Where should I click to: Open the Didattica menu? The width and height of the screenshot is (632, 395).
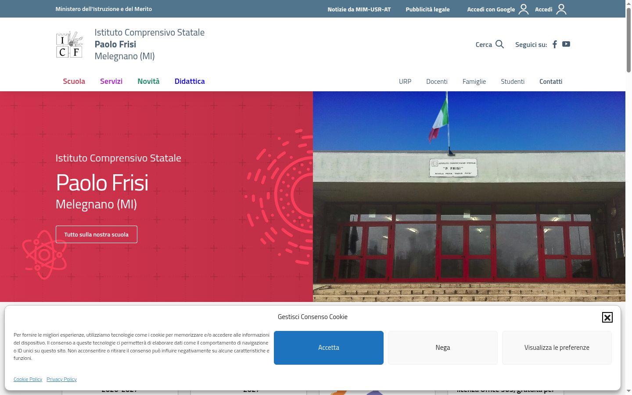pyautogui.click(x=190, y=81)
